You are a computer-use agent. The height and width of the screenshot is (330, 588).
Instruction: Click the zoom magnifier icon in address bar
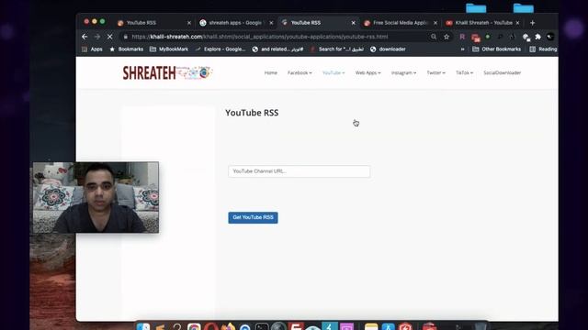tap(434, 37)
